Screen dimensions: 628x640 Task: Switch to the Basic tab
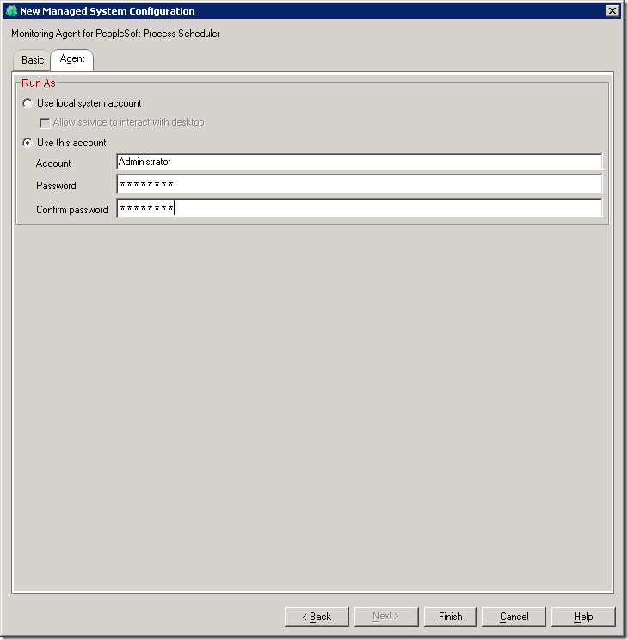tap(32, 60)
